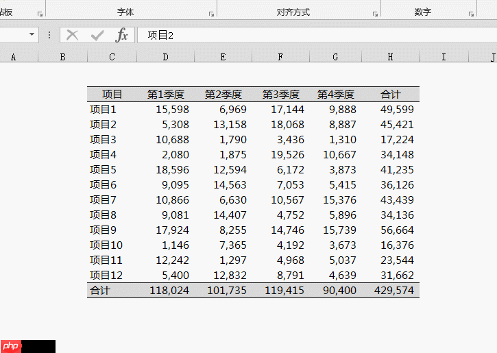Click the formula bar showing 项目2
The width and height of the screenshot is (497, 353).
tap(317, 35)
